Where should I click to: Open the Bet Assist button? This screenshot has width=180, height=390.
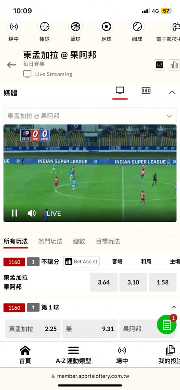click(81, 262)
